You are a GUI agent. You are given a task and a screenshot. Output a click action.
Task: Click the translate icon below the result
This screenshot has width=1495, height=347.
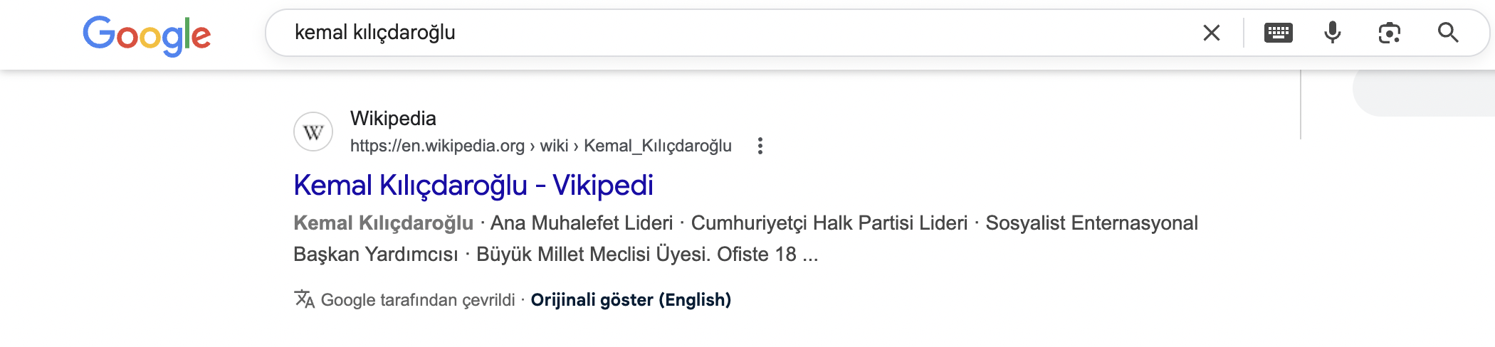(304, 299)
